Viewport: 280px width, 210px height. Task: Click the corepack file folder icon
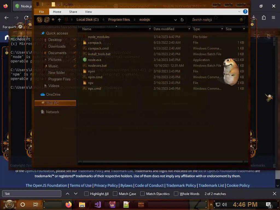[85, 42]
